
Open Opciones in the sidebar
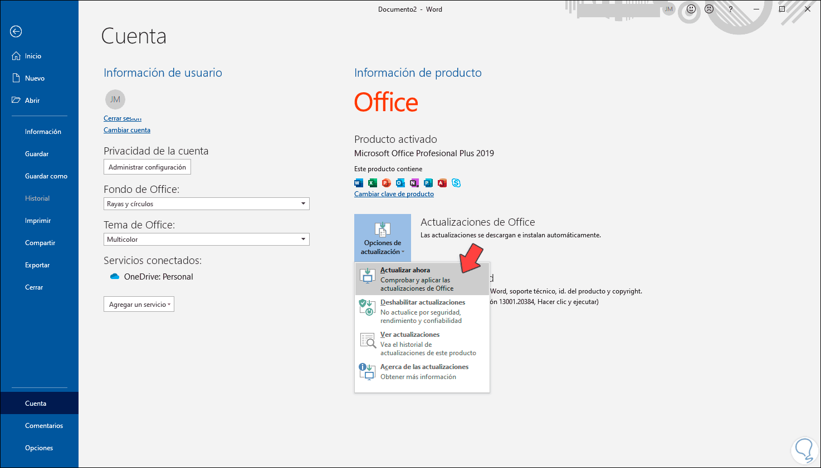pyautogui.click(x=39, y=448)
